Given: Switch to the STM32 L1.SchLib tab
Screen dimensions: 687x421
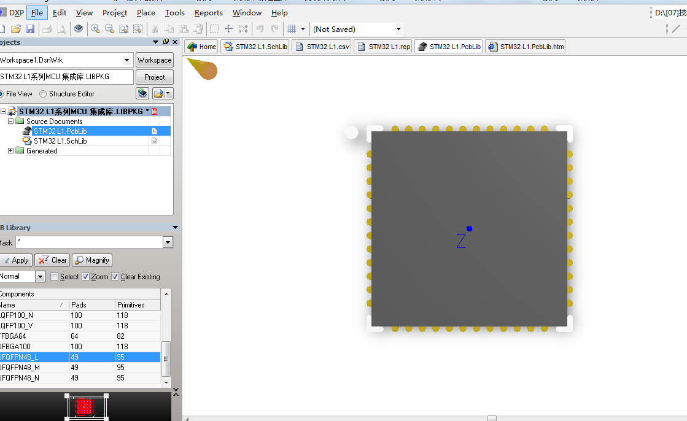Looking at the screenshot, I should tap(255, 47).
